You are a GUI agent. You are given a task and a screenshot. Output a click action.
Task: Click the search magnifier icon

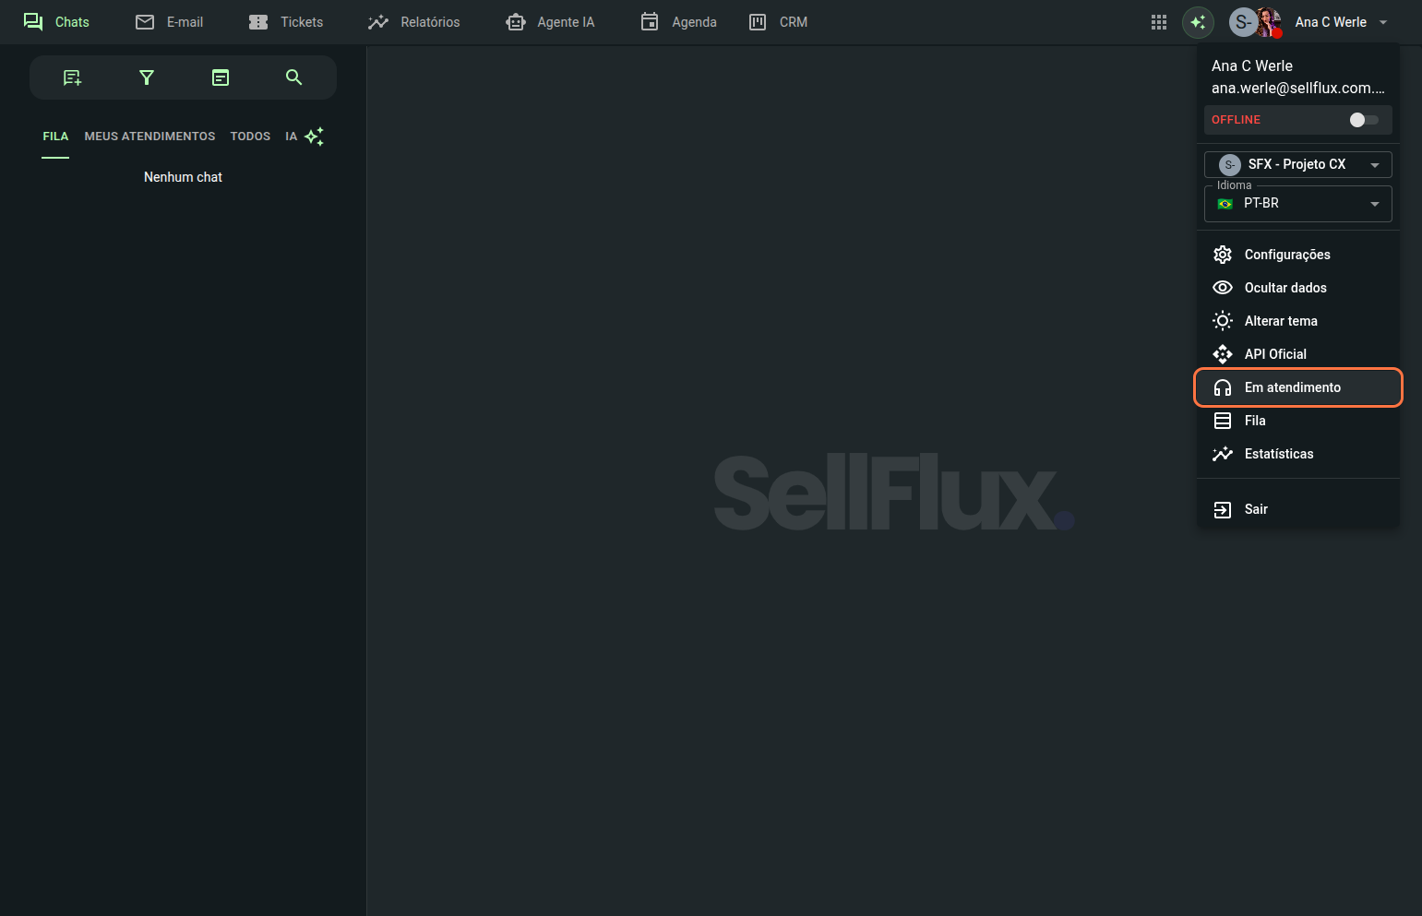point(293,77)
